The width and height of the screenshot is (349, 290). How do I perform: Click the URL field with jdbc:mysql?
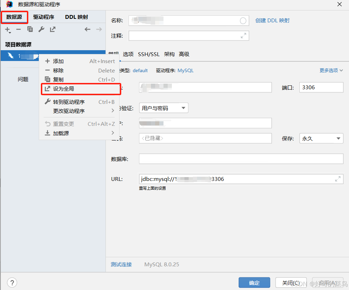[241, 179]
